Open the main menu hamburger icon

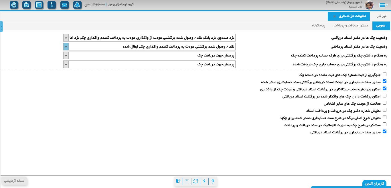[x=383, y=5]
